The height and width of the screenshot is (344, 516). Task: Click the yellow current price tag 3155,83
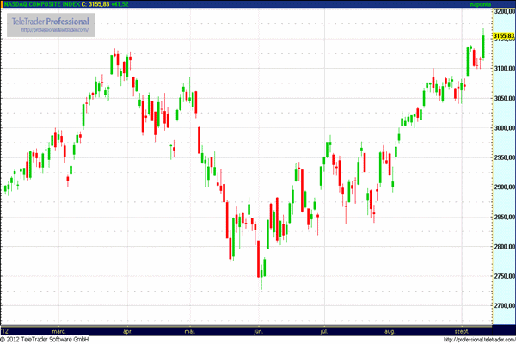click(504, 35)
